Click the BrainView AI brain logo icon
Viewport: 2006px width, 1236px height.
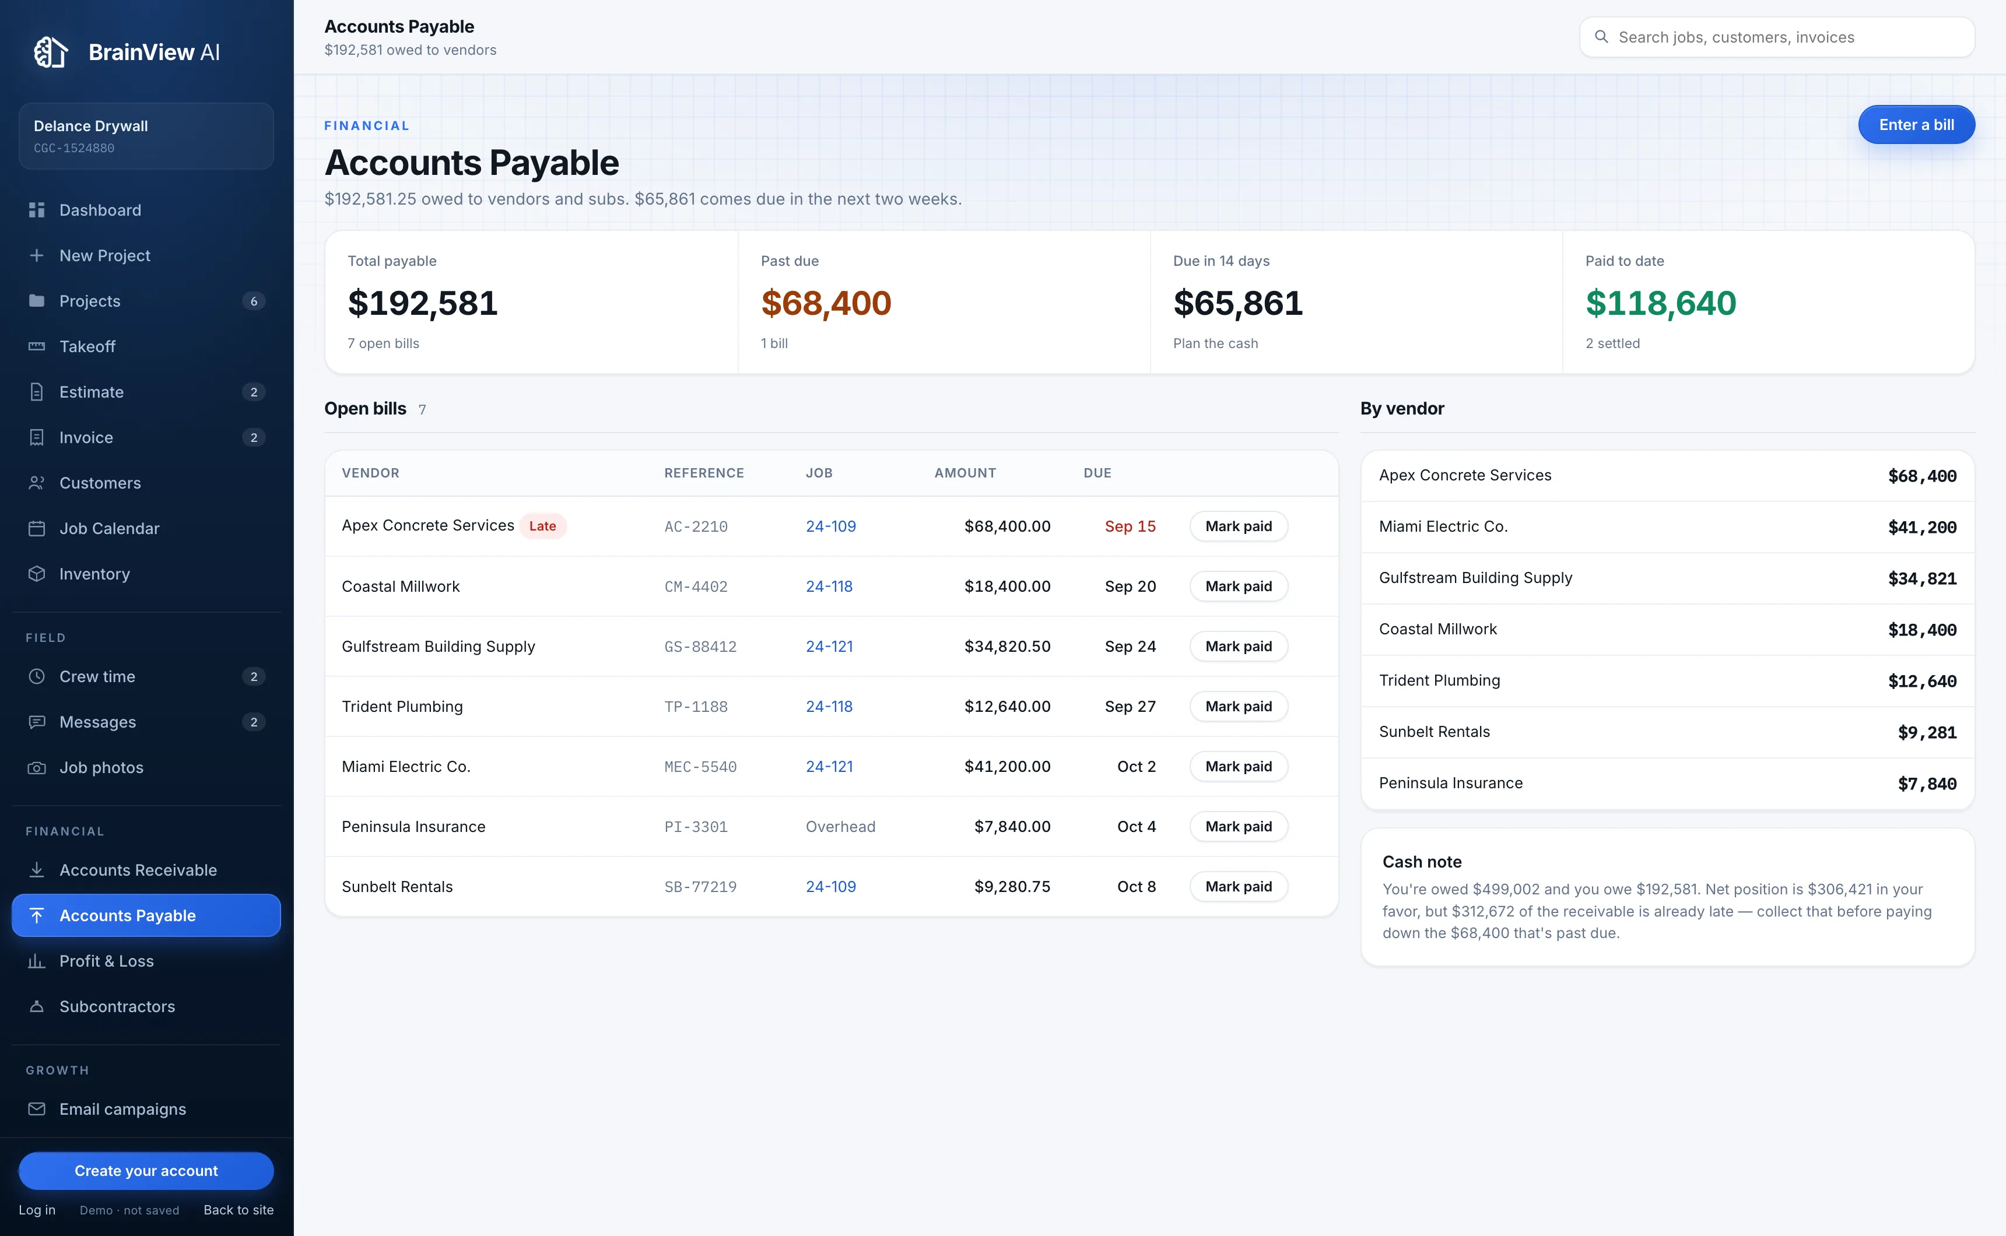(x=51, y=52)
